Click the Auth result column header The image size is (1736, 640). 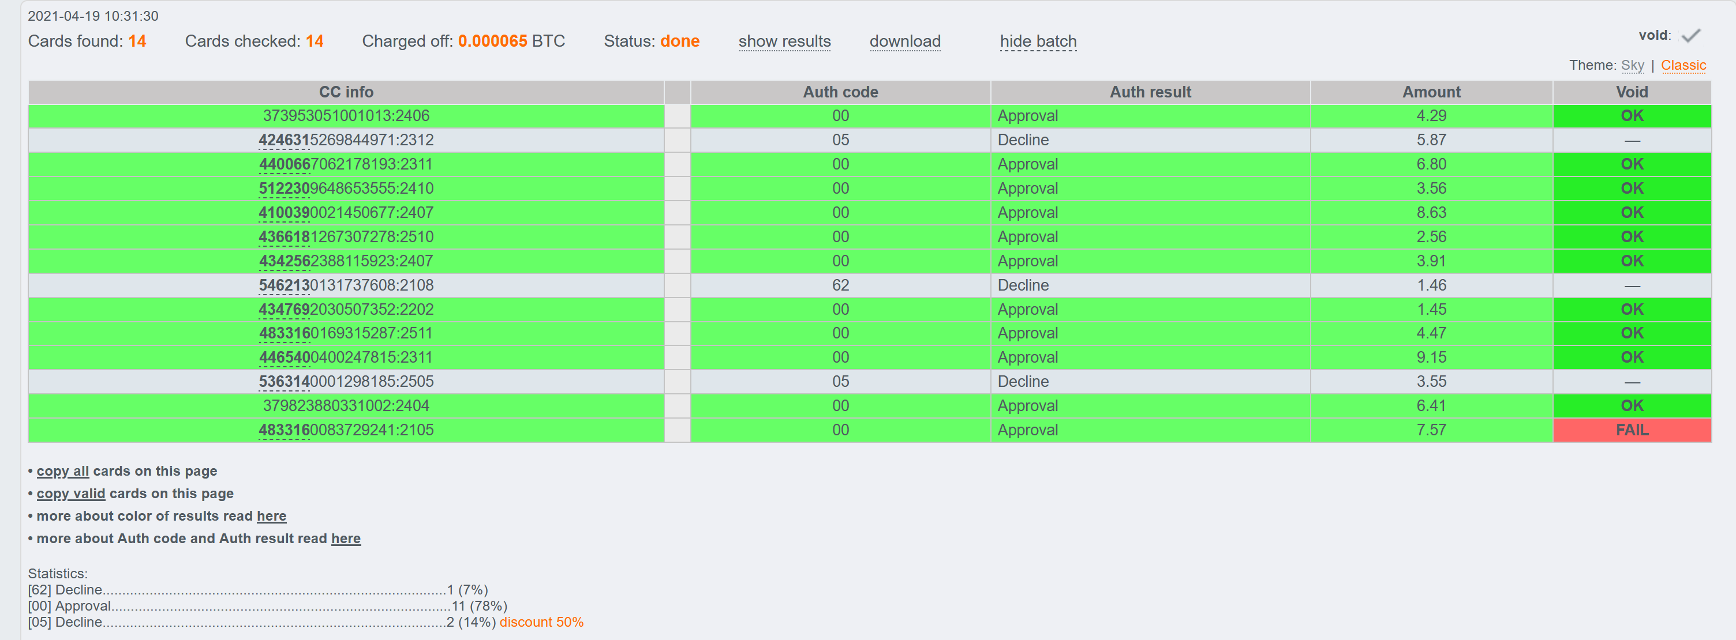click(x=1150, y=92)
